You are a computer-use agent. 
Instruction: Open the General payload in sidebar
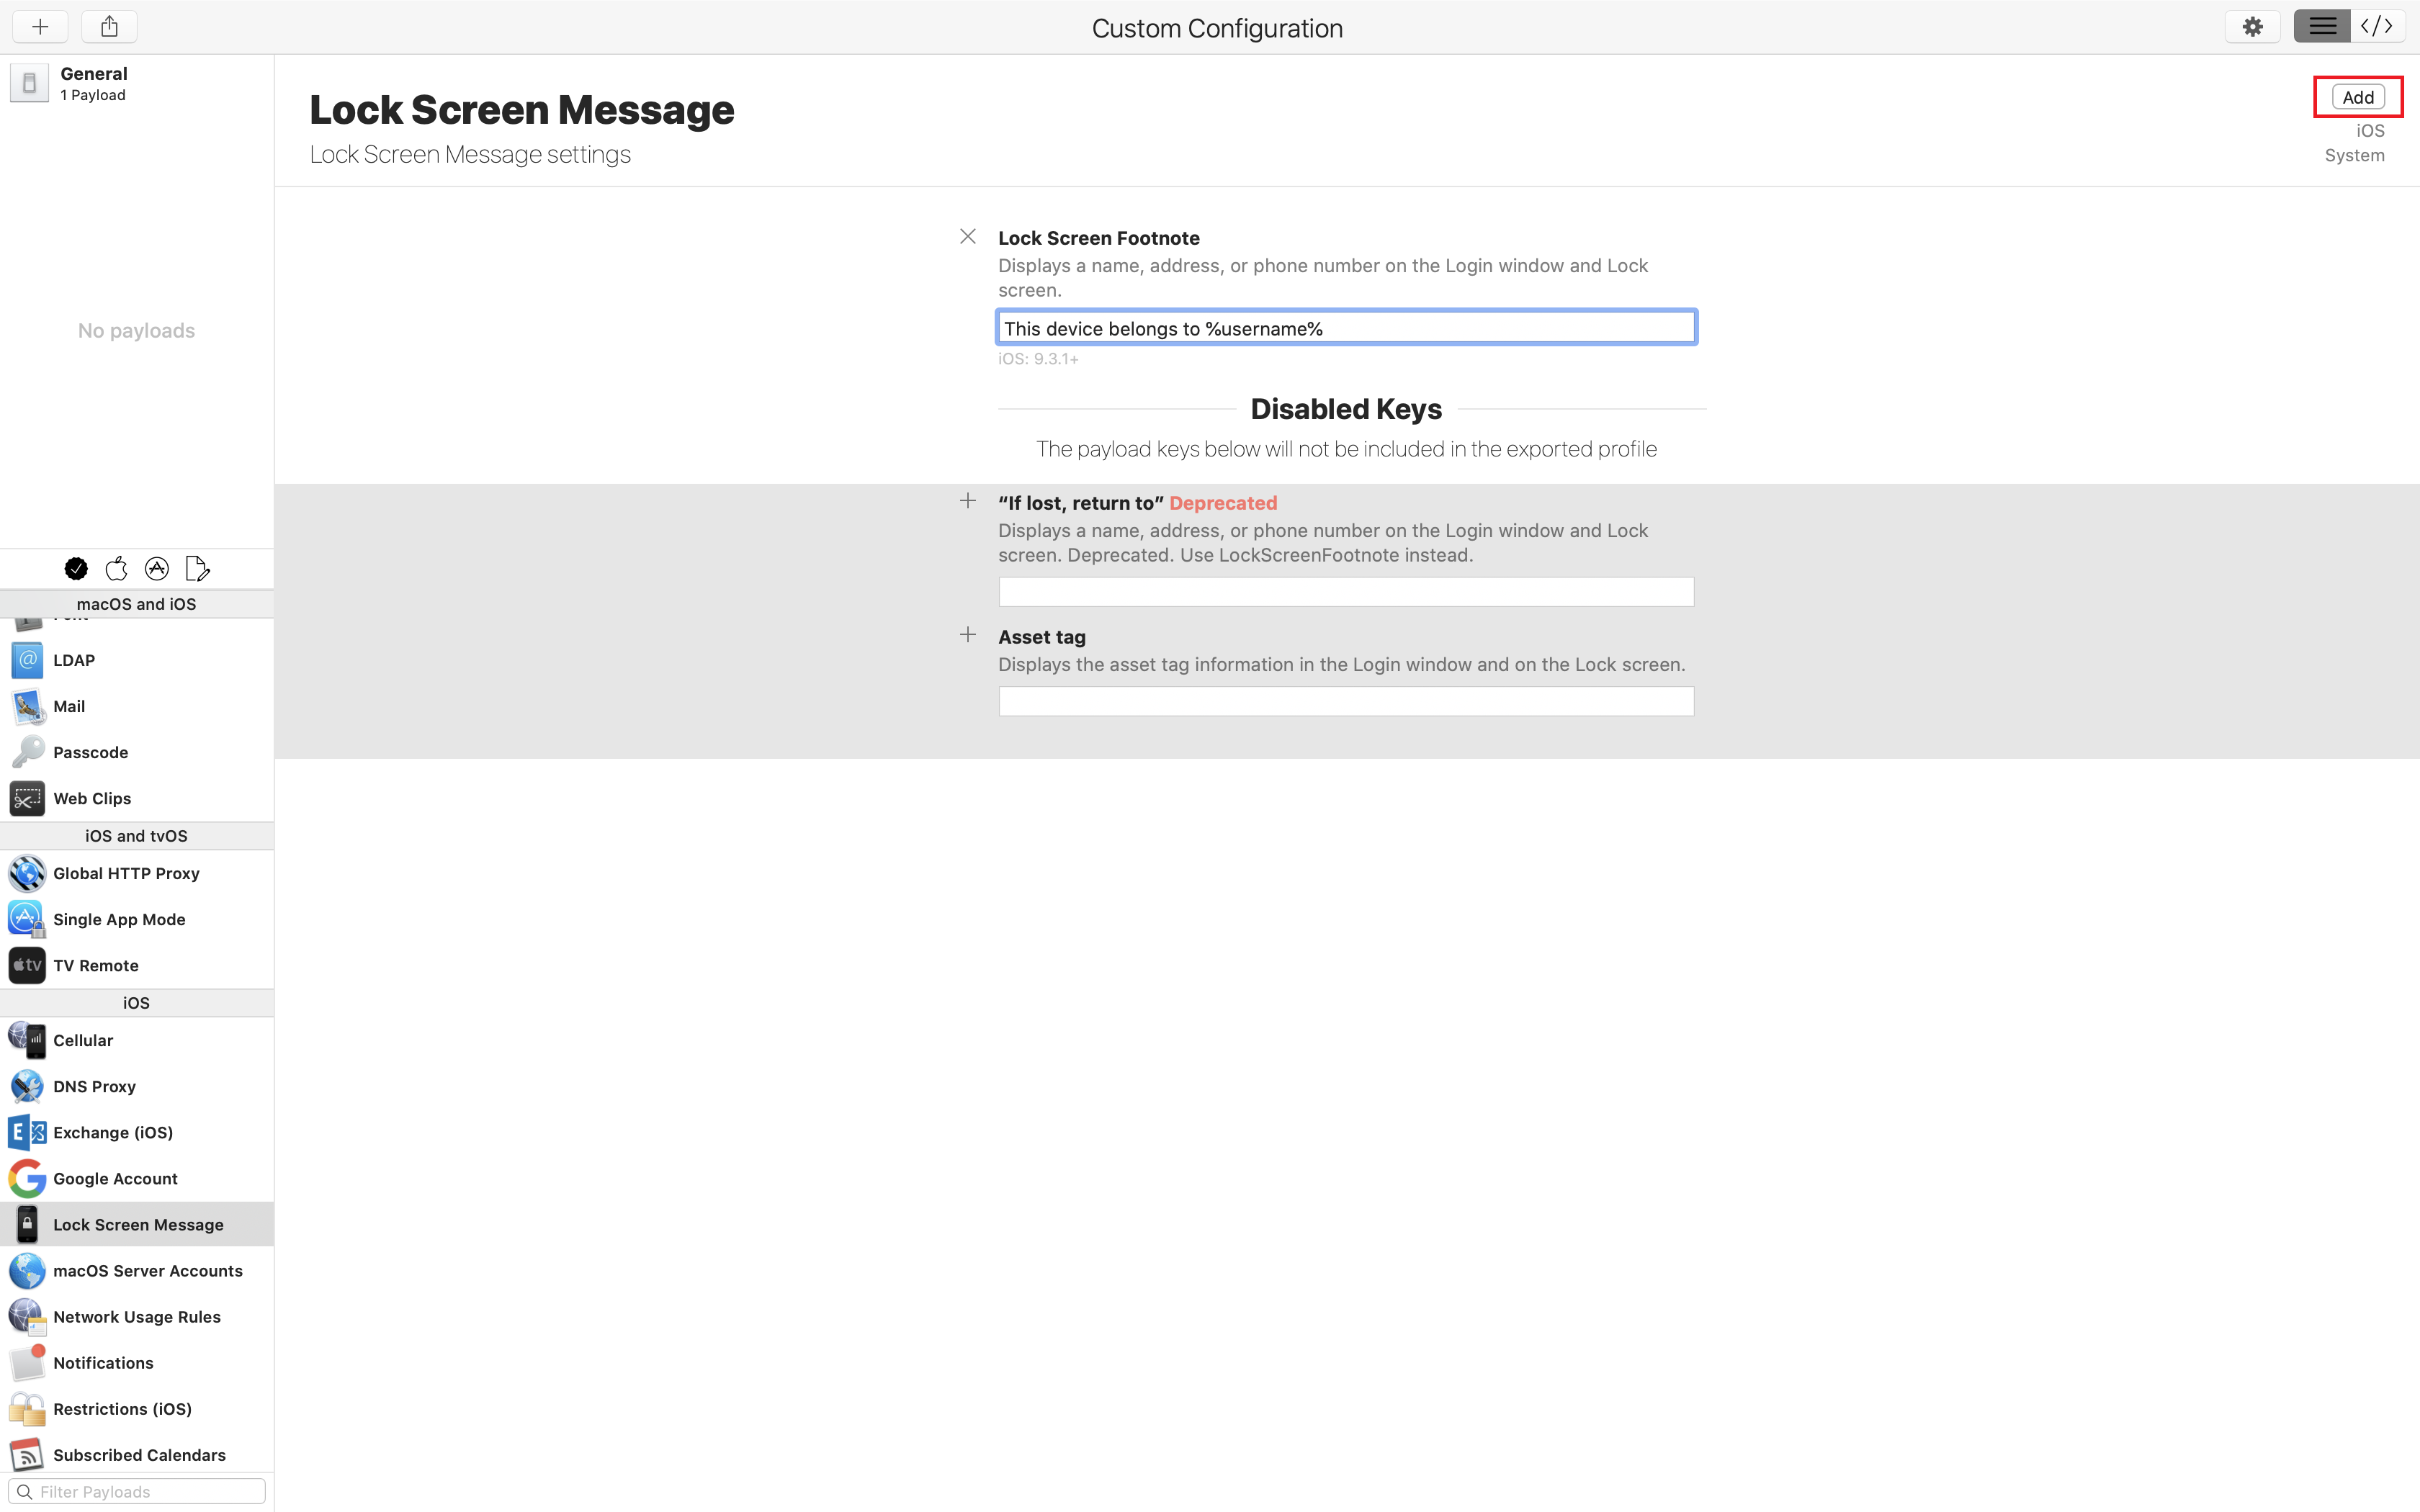[x=93, y=83]
